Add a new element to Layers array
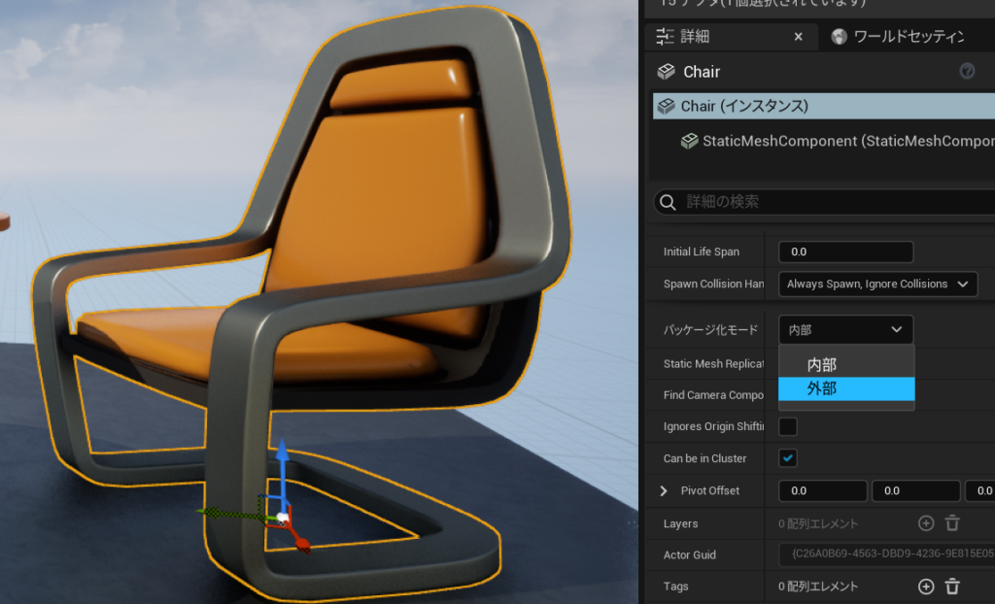The height and width of the screenshot is (604, 995). pos(926,523)
